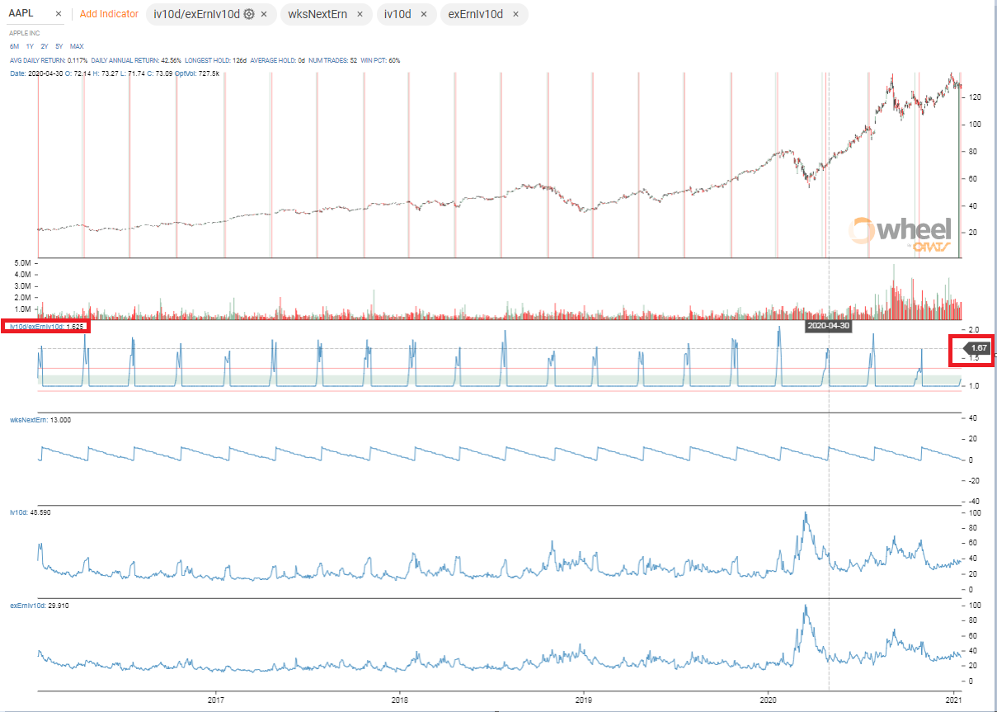Click the iv10d/exErnIv10d chip label
This screenshot has width=997, height=712.
pyautogui.click(x=196, y=14)
